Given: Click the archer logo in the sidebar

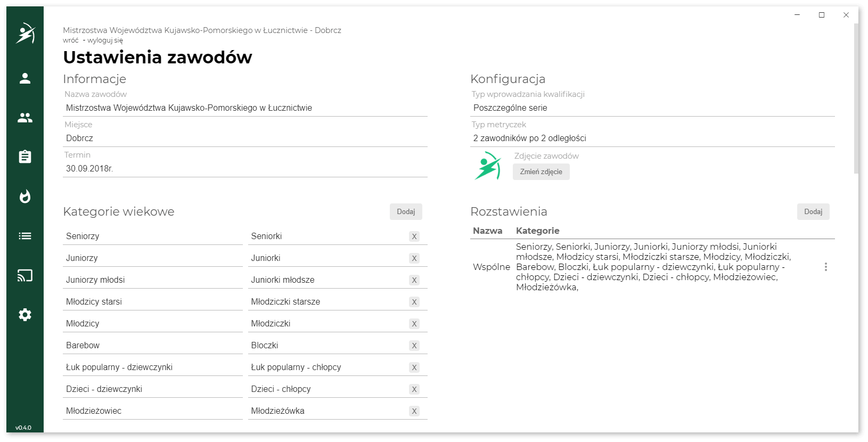Looking at the screenshot, I should [x=25, y=34].
